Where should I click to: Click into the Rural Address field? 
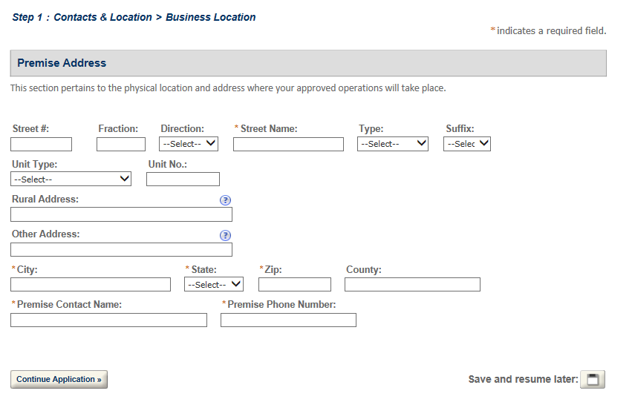(x=121, y=214)
